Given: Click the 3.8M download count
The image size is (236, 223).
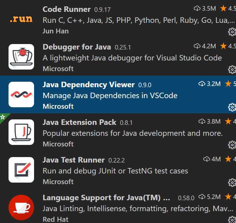Looking at the screenshot, I should coord(214,122).
